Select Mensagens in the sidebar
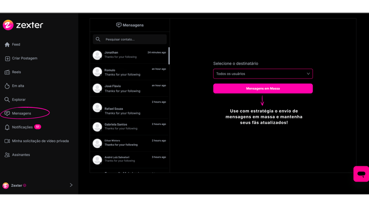The width and height of the screenshot is (369, 207). (22, 114)
